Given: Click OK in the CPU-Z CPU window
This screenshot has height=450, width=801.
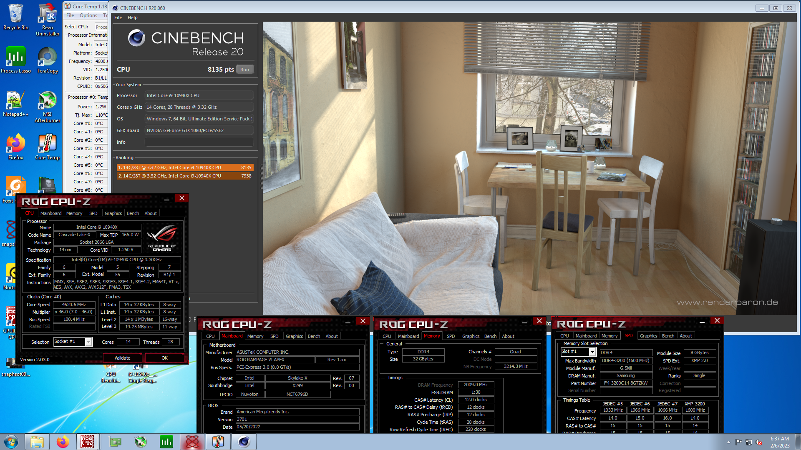Looking at the screenshot, I should [x=165, y=358].
